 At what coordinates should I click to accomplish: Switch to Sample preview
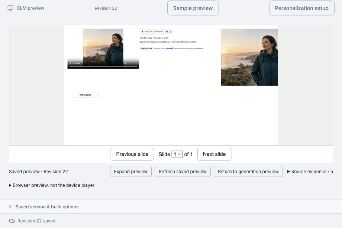click(x=193, y=8)
